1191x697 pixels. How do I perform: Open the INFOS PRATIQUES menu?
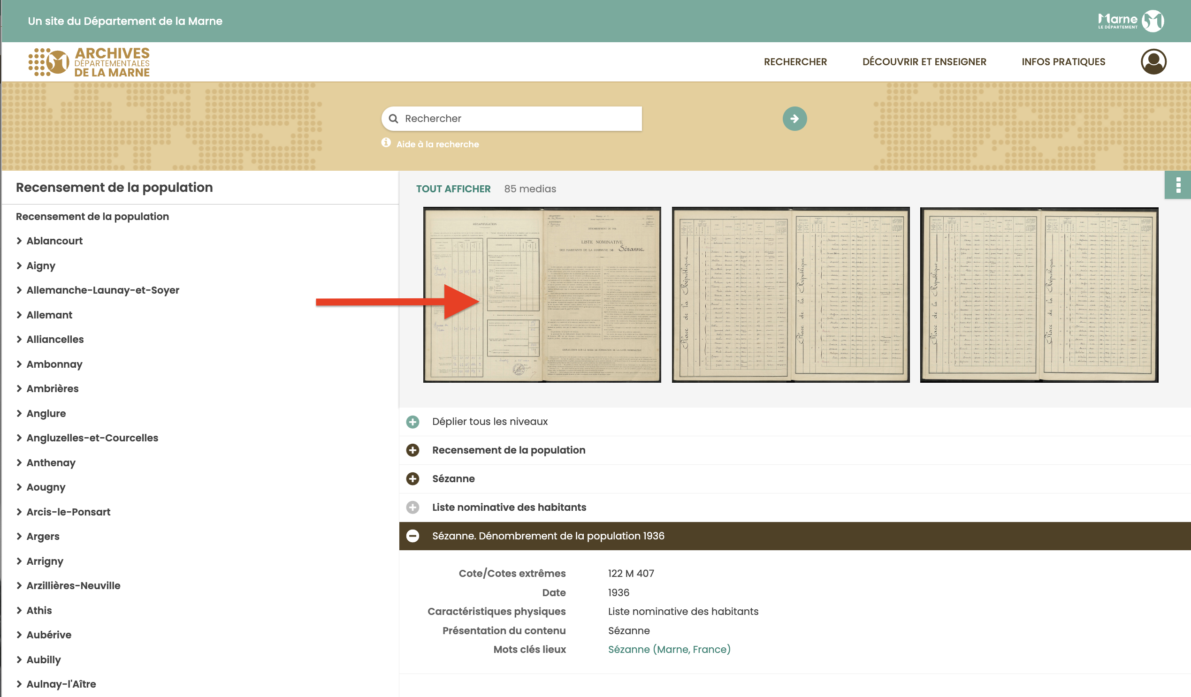click(x=1063, y=62)
